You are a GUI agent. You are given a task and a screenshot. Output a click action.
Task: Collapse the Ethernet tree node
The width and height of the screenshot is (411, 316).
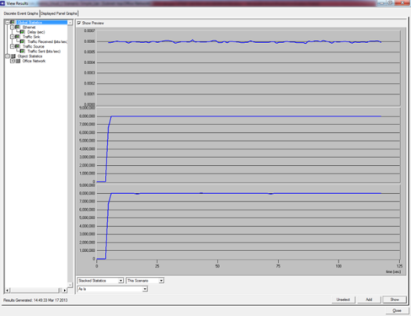[12, 27]
